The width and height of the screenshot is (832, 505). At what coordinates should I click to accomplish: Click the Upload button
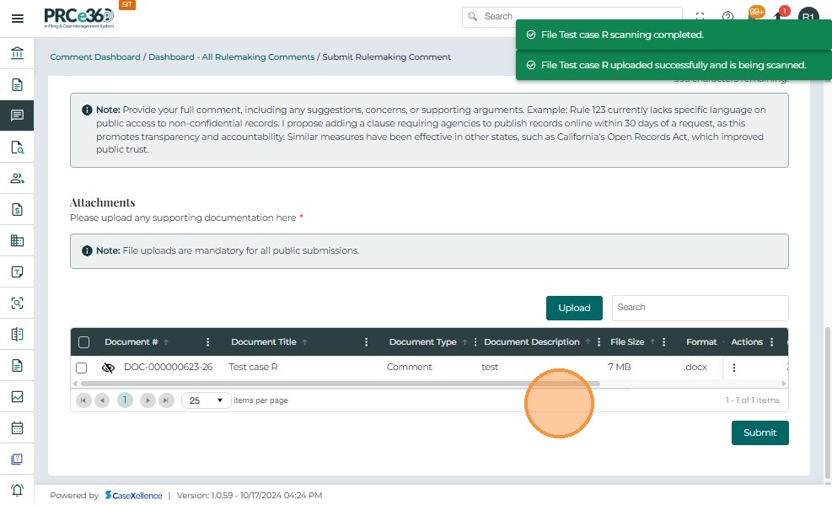(x=574, y=308)
